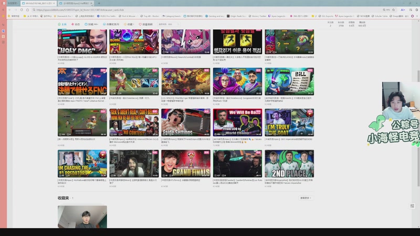Select the 主页 home tab on profile

click(62, 24)
